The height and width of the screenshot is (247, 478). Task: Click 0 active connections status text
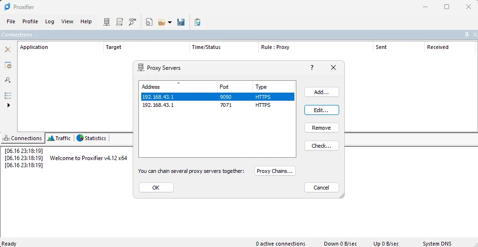[x=281, y=244]
